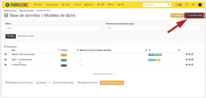Edit the Absence récup. entry

point(192,65)
